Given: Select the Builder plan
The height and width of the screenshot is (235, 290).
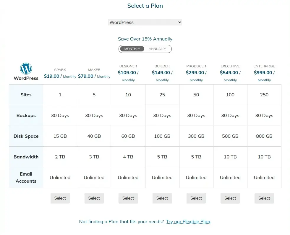Looking at the screenshot, I should pos(162,198).
